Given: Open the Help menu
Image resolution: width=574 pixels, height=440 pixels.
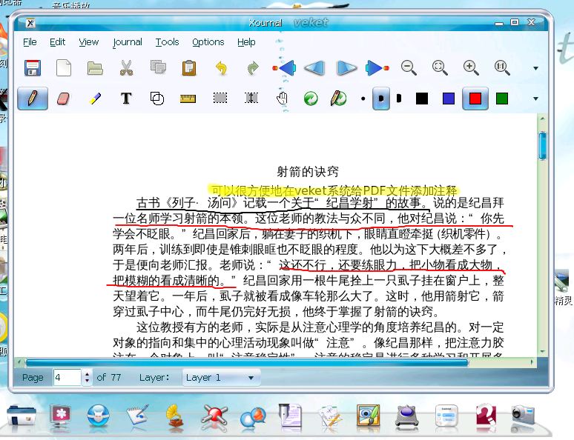Looking at the screenshot, I should tap(246, 42).
